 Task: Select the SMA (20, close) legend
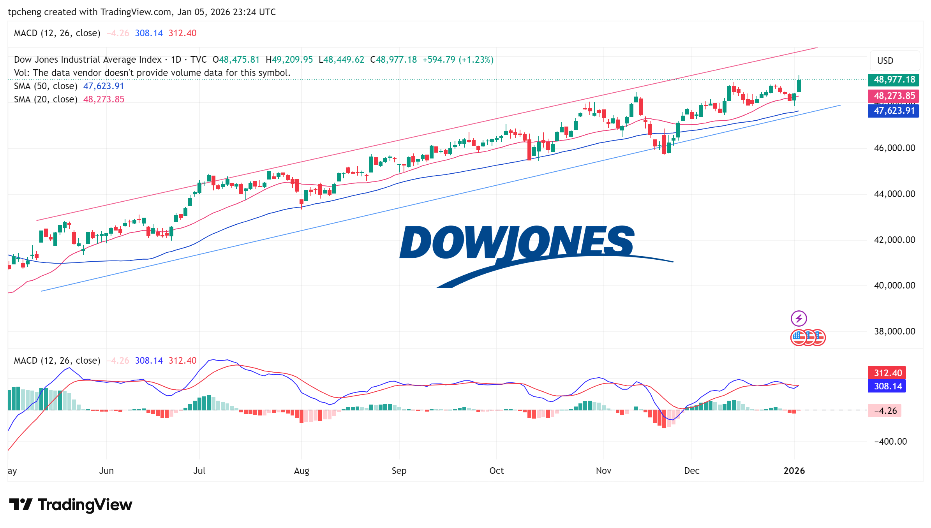[x=46, y=99]
